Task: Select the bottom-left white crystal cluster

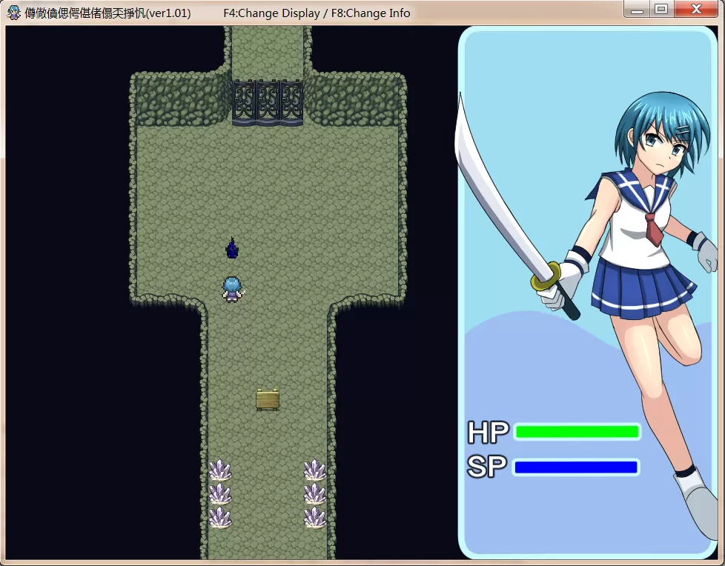Action: (220, 517)
